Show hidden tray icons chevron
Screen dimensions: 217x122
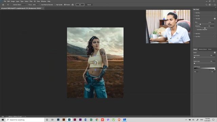pyautogui.click(x=186, y=120)
